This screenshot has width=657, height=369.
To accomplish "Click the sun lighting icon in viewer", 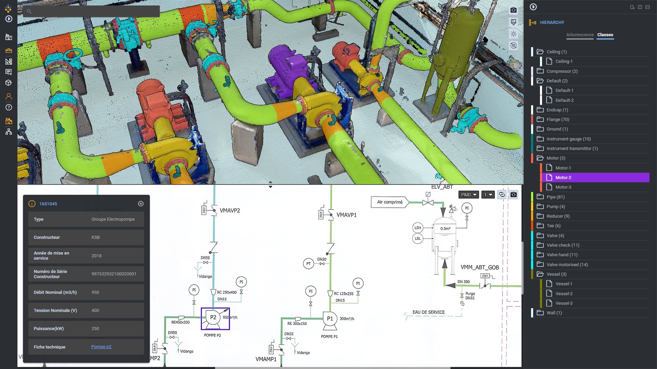I will coord(513,34).
